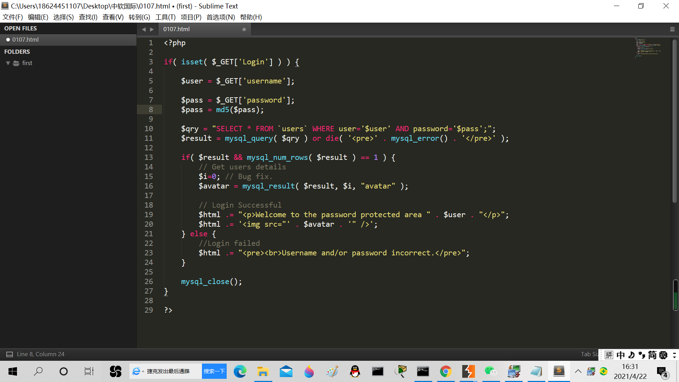The width and height of the screenshot is (679, 382).
Task: Open the 工具(T) menu
Action: [165, 17]
